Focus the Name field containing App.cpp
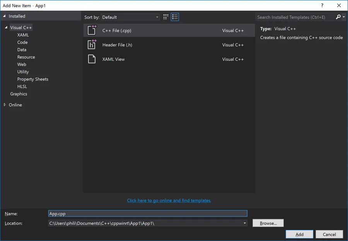 (x=148, y=214)
